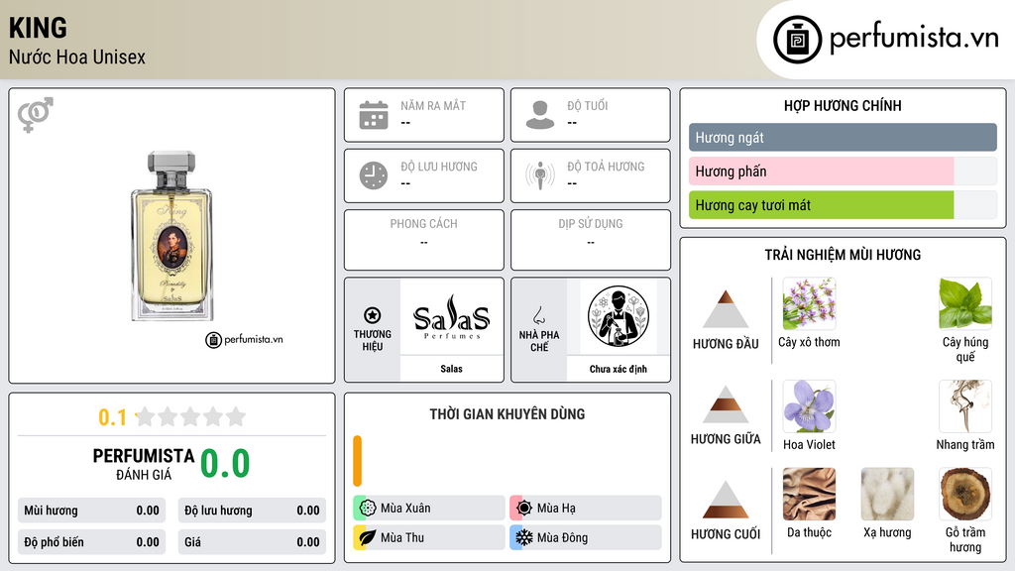Select the Nhang trầm note image
The image size is (1015, 571).
point(965,405)
